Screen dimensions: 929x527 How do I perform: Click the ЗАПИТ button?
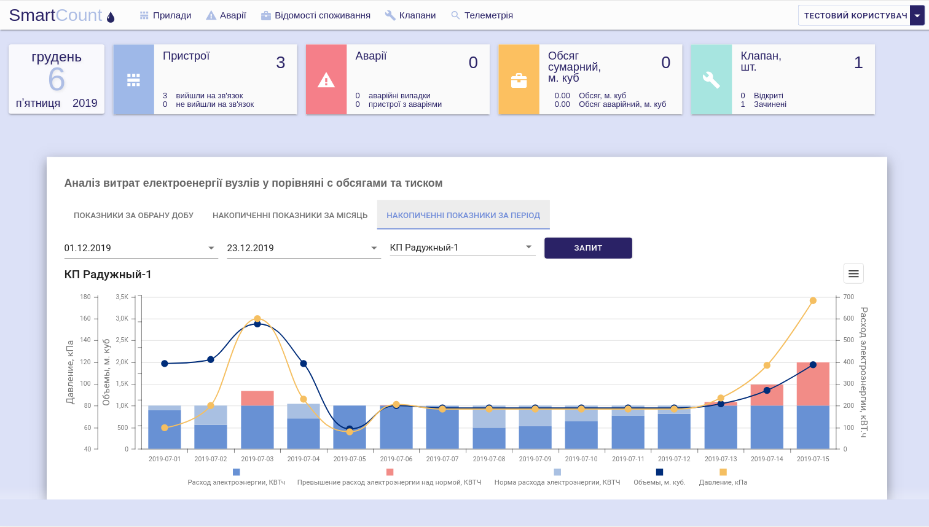587,248
